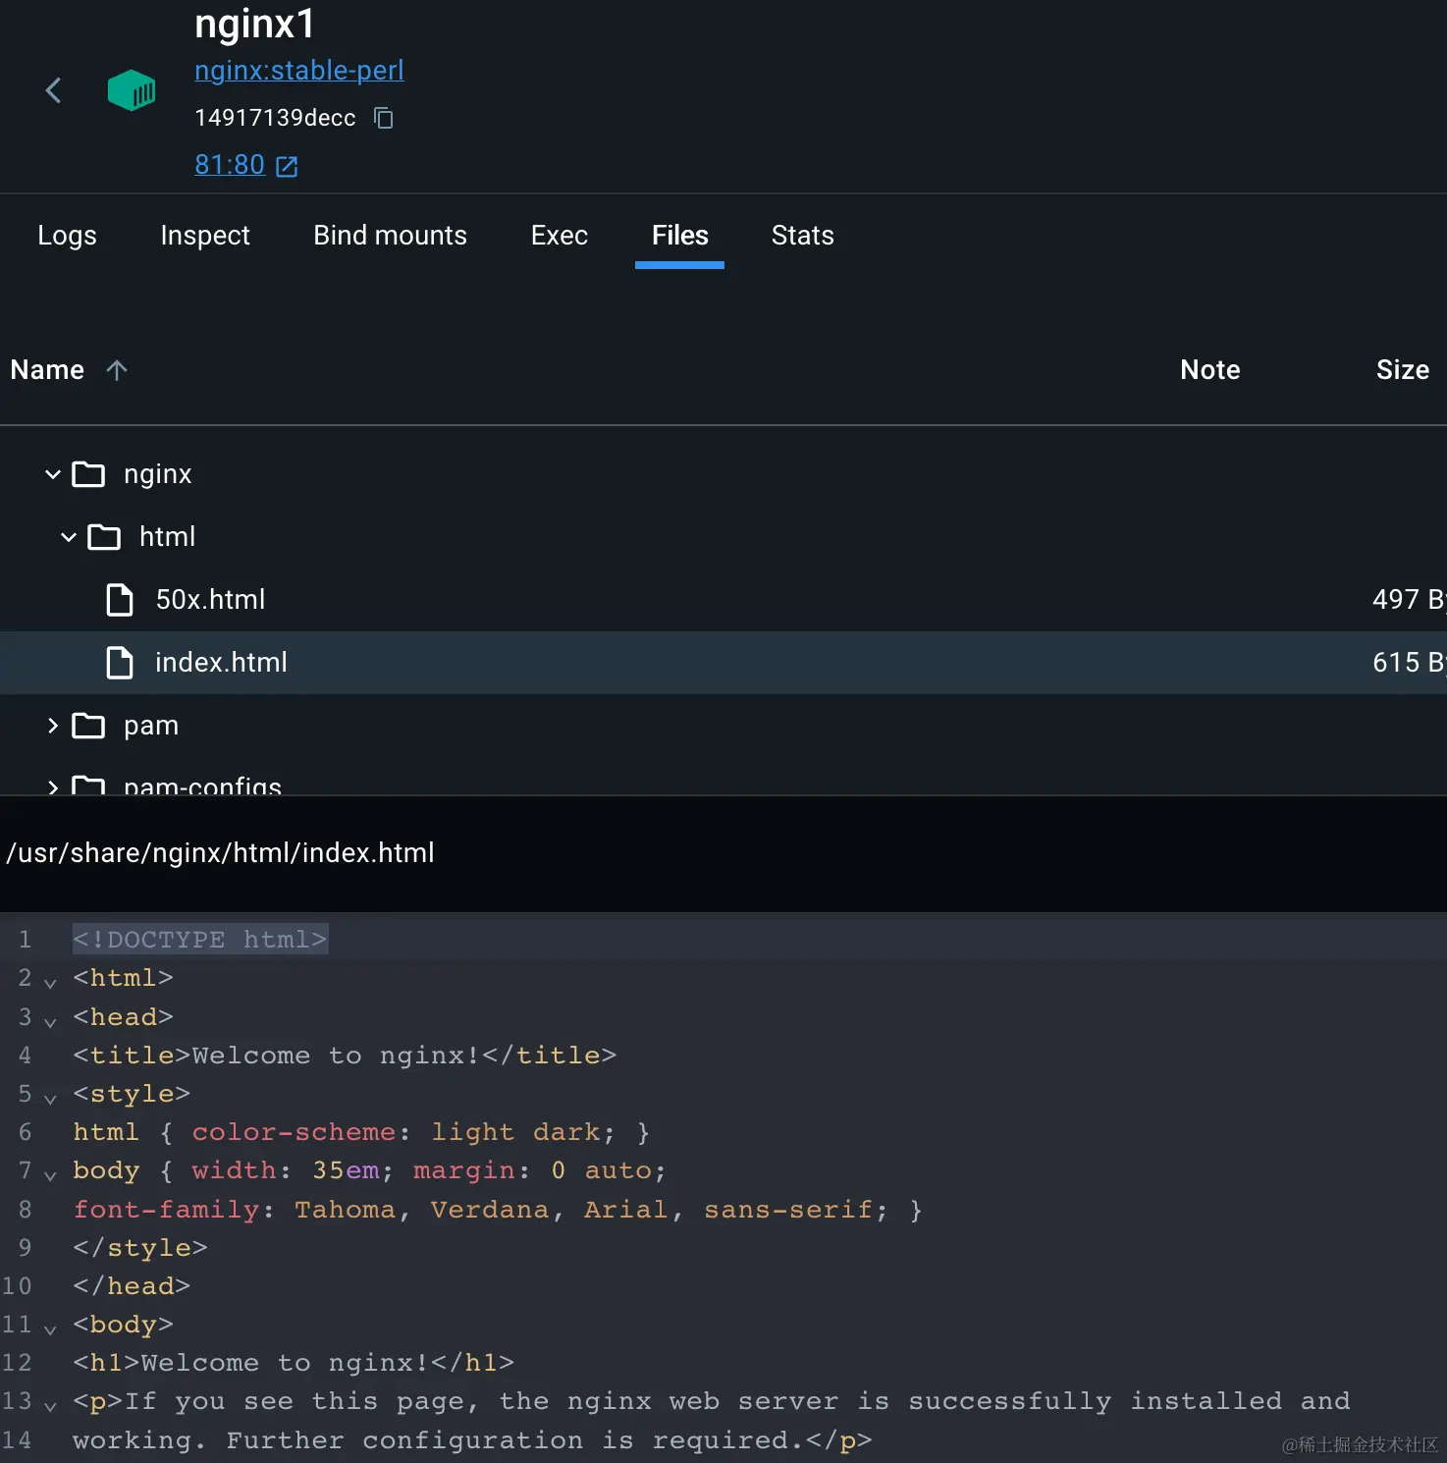
Task: Open port mapping 81:80 link
Action: click(x=230, y=164)
